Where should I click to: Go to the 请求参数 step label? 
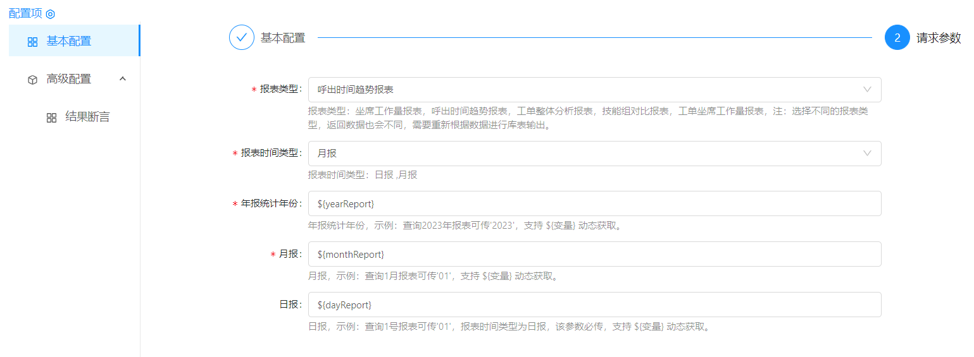click(x=939, y=38)
